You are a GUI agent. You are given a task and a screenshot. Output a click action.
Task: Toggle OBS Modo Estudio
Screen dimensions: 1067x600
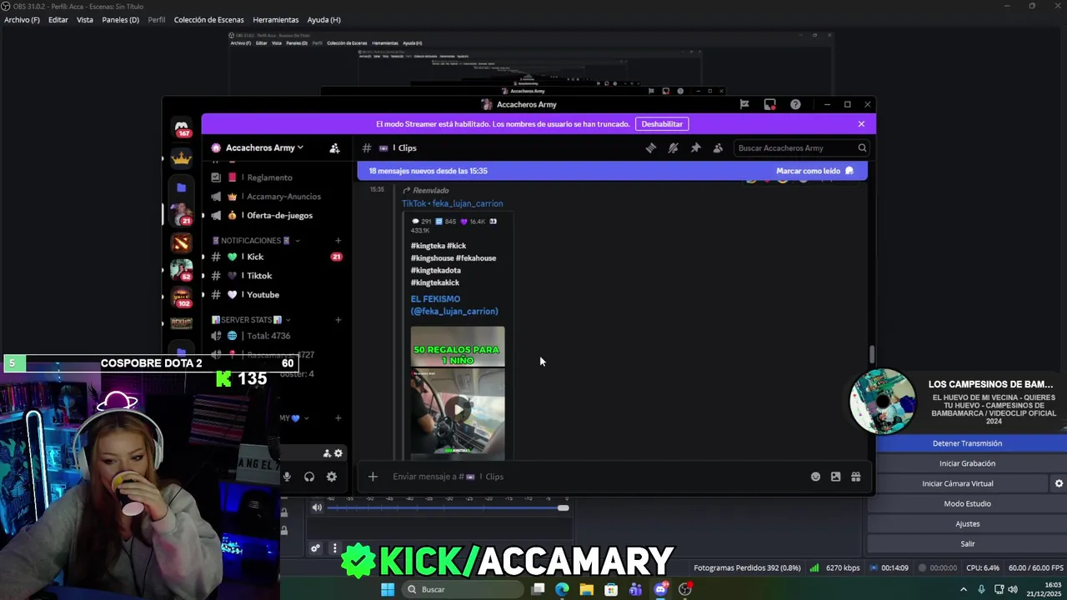pos(967,503)
